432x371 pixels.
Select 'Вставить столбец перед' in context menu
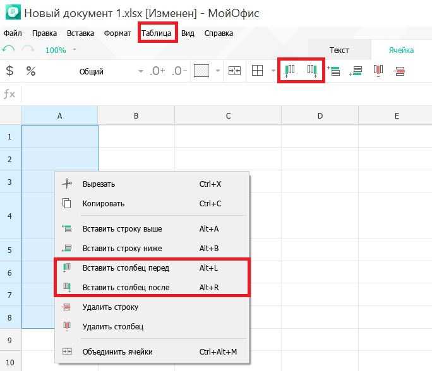pyautogui.click(x=126, y=268)
